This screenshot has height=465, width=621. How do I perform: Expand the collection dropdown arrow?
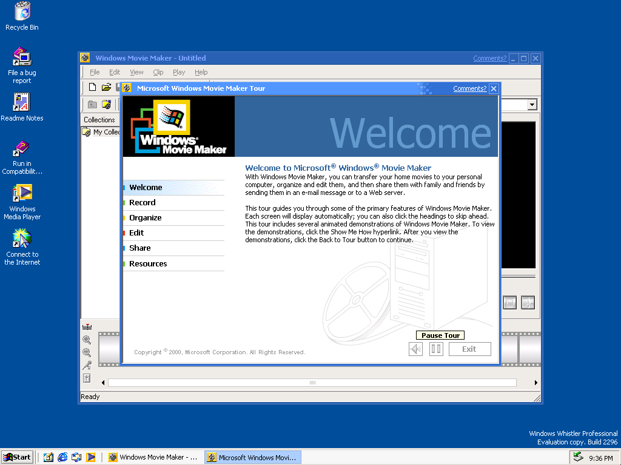pyautogui.click(x=532, y=105)
